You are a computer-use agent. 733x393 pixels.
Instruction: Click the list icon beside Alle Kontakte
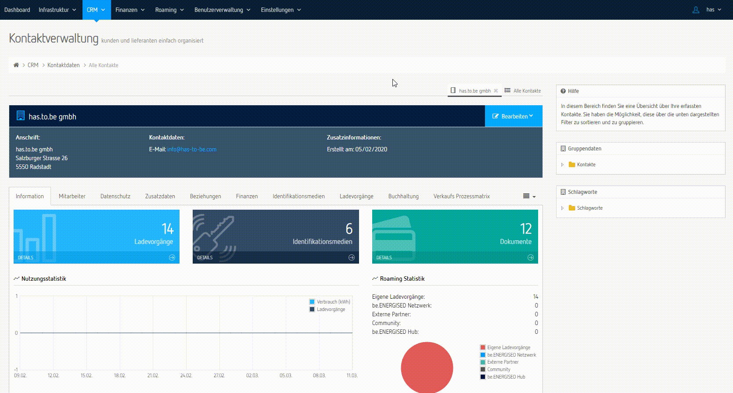point(507,90)
